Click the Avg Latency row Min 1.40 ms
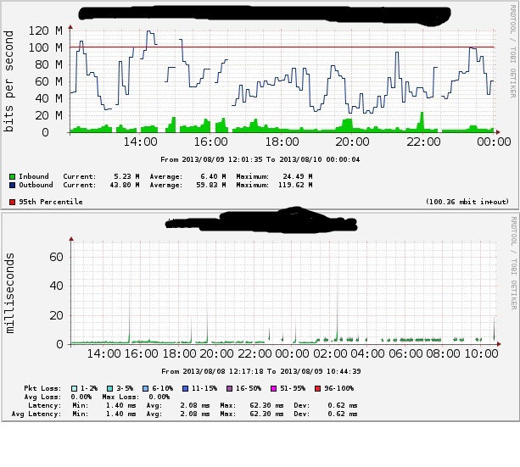The image size is (520, 467). [x=120, y=414]
